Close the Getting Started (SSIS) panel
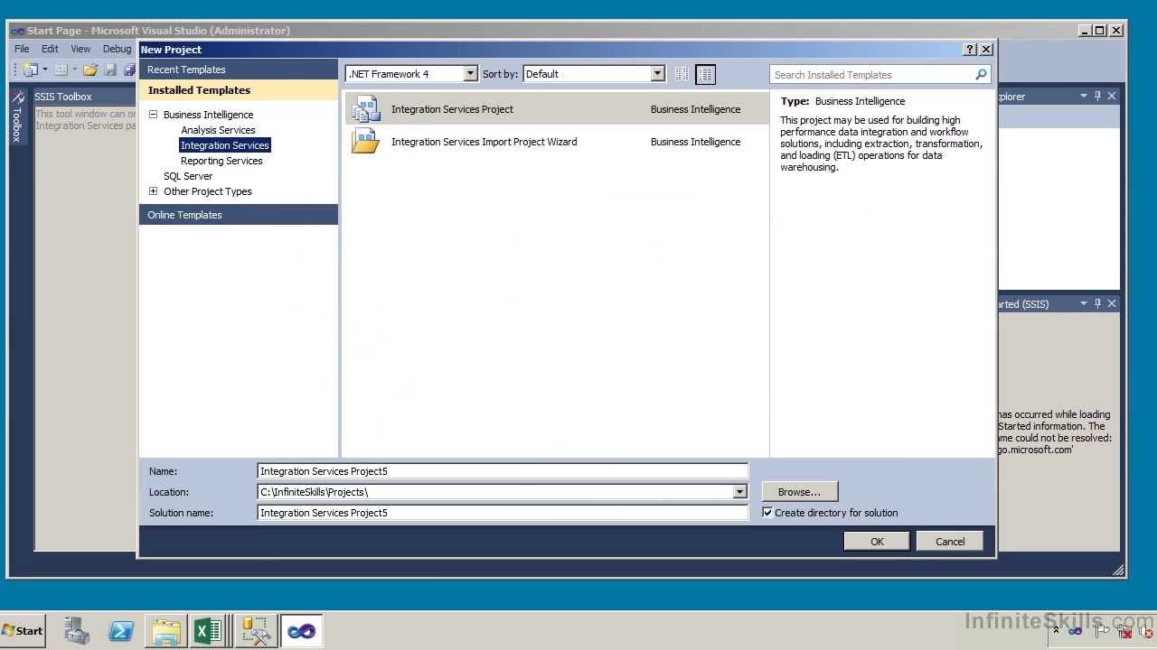The image size is (1157, 650). click(x=1112, y=303)
